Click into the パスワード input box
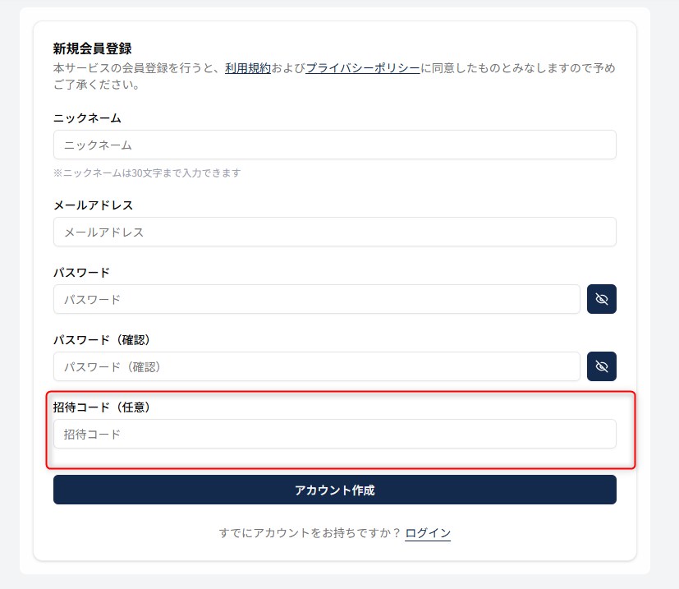The image size is (679, 589). pyautogui.click(x=316, y=299)
